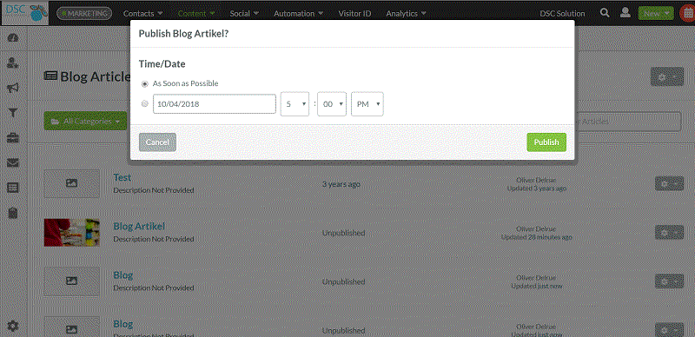
Task: Open the clipboard icon in sidebar
Action: 13,214
